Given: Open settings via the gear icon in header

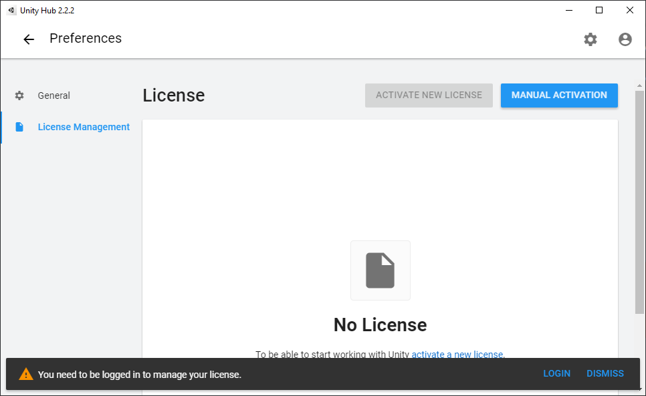Looking at the screenshot, I should coord(590,39).
